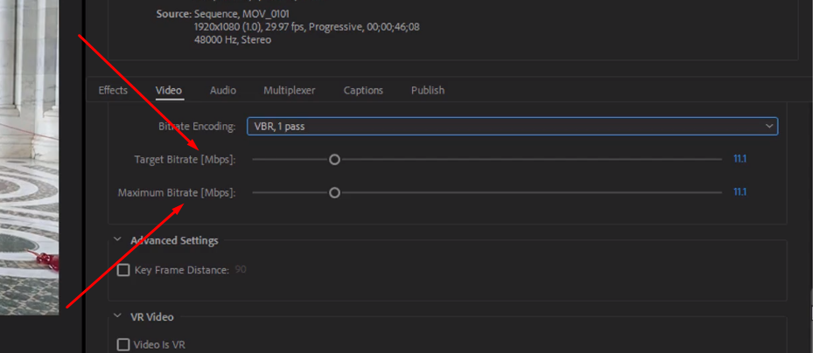Image resolution: width=832 pixels, height=353 pixels.
Task: Select the Video tab
Action: pos(169,90)
